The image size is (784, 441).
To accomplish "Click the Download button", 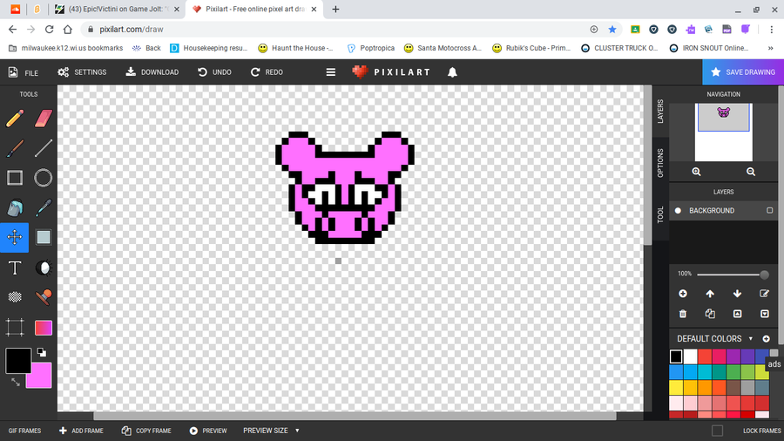I will pyautogui.click(x=152, y=72).
